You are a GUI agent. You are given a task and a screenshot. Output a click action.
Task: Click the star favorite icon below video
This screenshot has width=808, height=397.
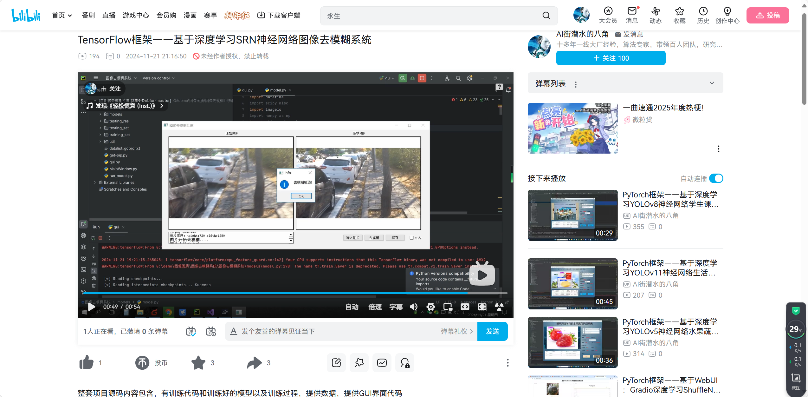(x=198, y=362)
